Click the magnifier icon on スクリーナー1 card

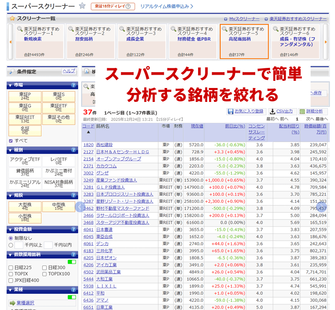(x=20, y=29)
